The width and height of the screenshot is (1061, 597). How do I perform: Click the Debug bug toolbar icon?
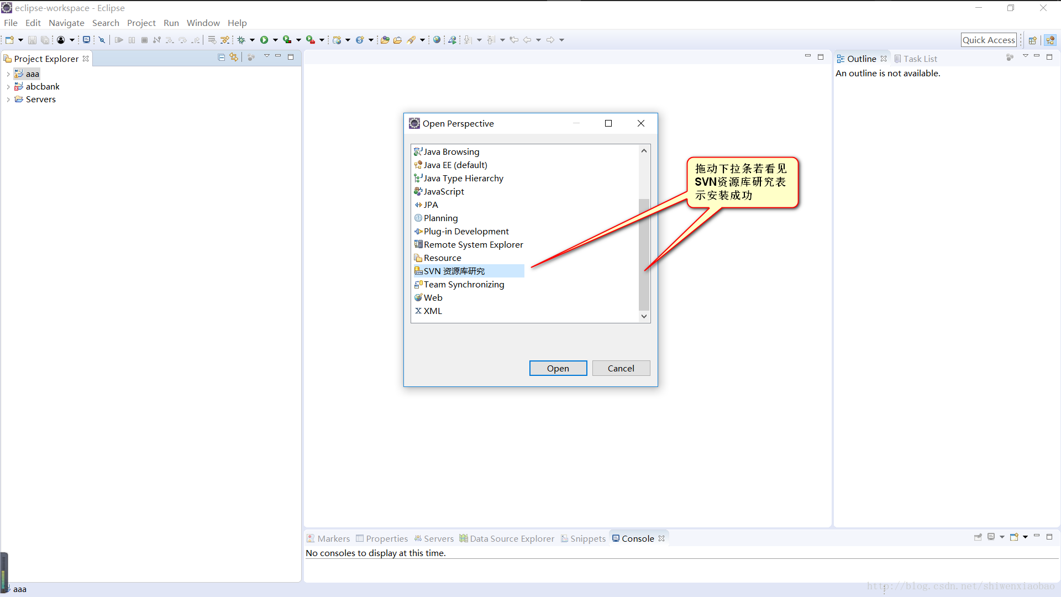[x=241, y=40]
